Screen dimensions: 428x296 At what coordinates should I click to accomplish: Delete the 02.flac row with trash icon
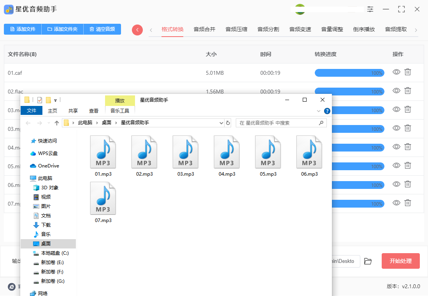pos(407,90)
